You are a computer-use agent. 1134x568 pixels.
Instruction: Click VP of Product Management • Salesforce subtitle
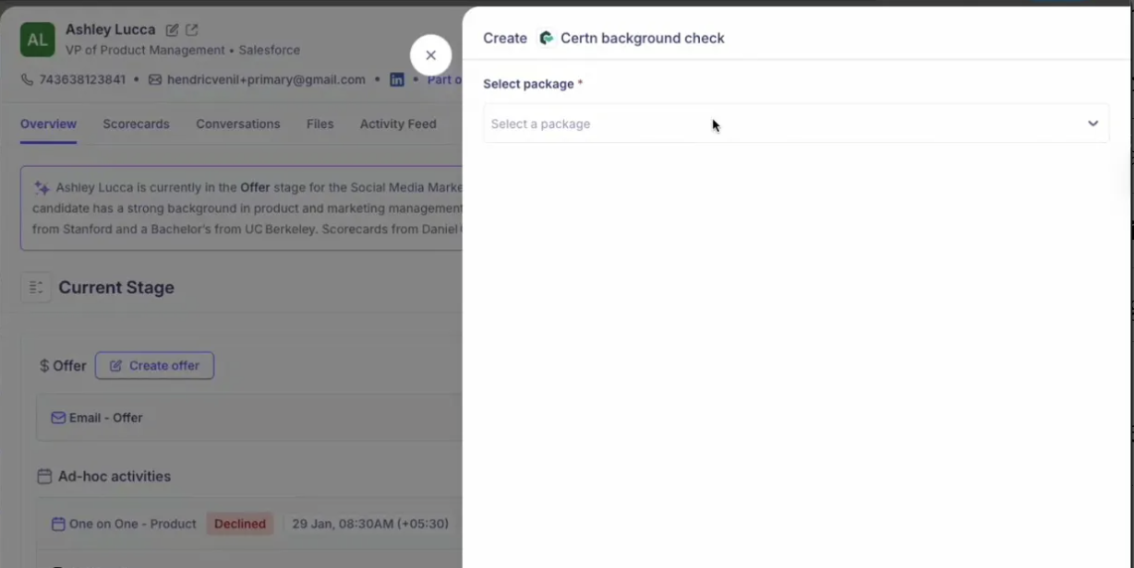pyautogui.click(x=183, y=50)
